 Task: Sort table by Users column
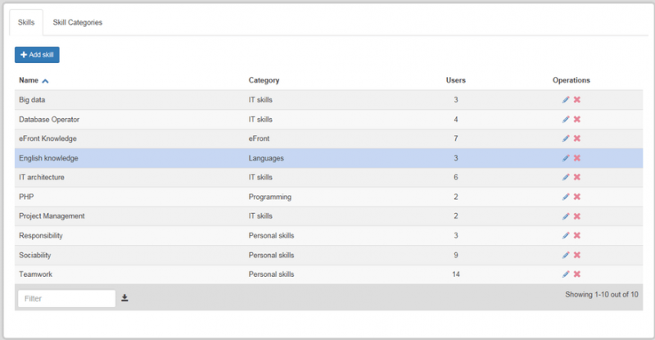pyautogui.click(x=456, y=80)
